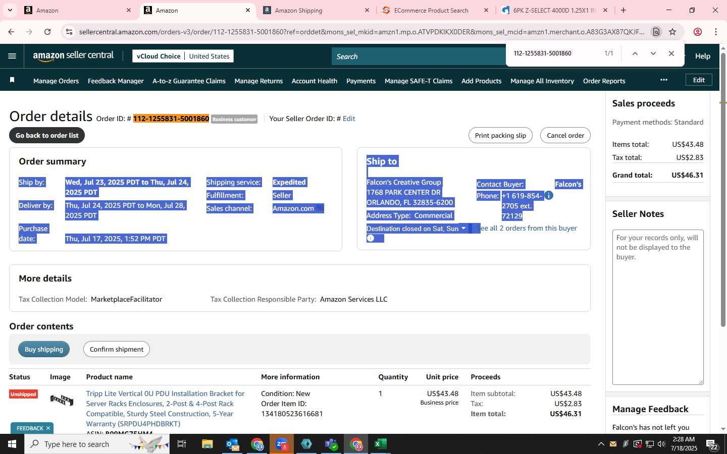Switch to the first Amazon tab
Viewport: 727px width, 454px height.
pyautogui.click(x=78, y=10)
